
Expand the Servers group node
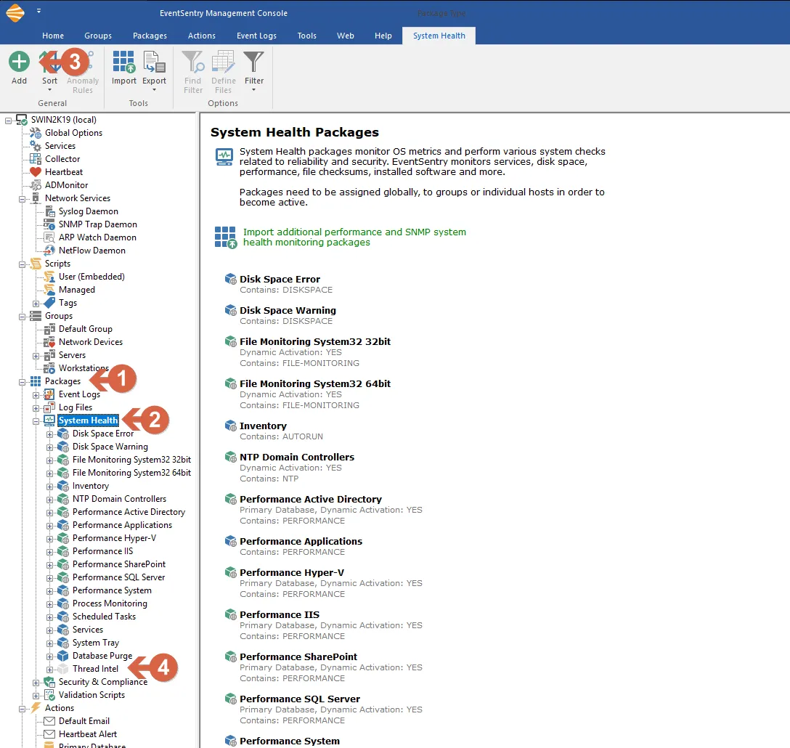coord(36,356)
